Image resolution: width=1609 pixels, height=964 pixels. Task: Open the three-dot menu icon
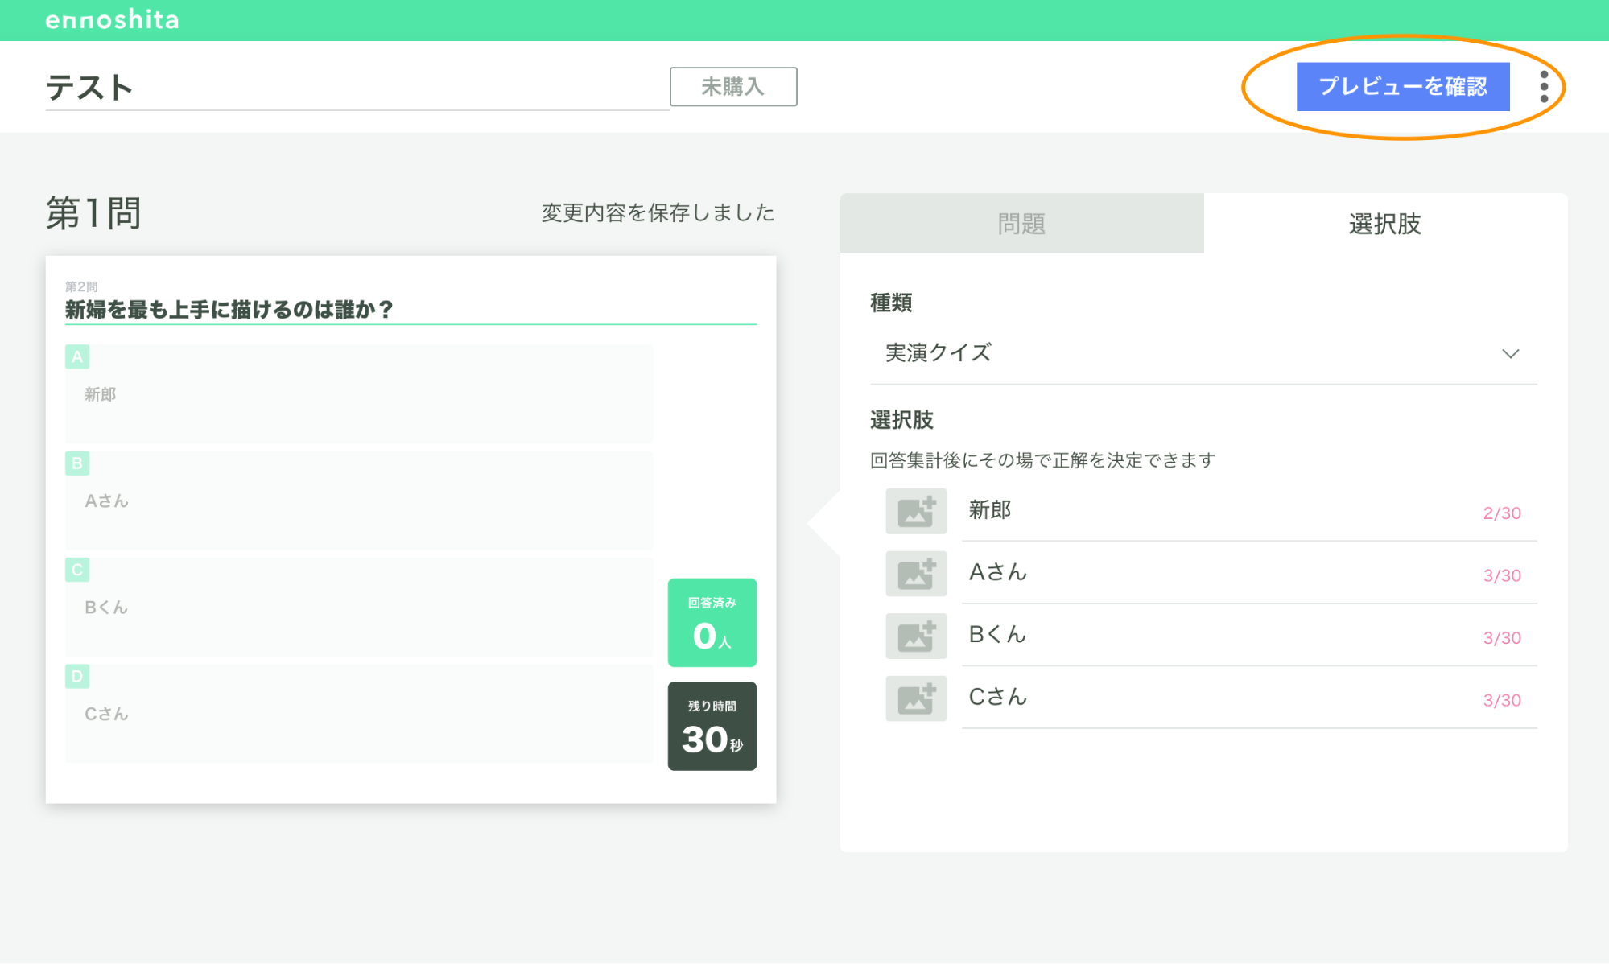point(1547,87)
